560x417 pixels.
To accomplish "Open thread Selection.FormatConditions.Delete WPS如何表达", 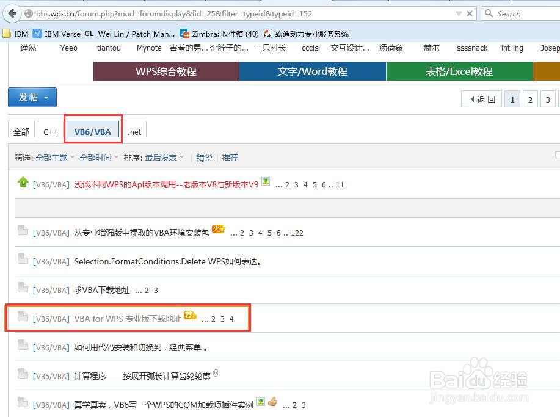I will pyautogui.click(x=168, y=261).
